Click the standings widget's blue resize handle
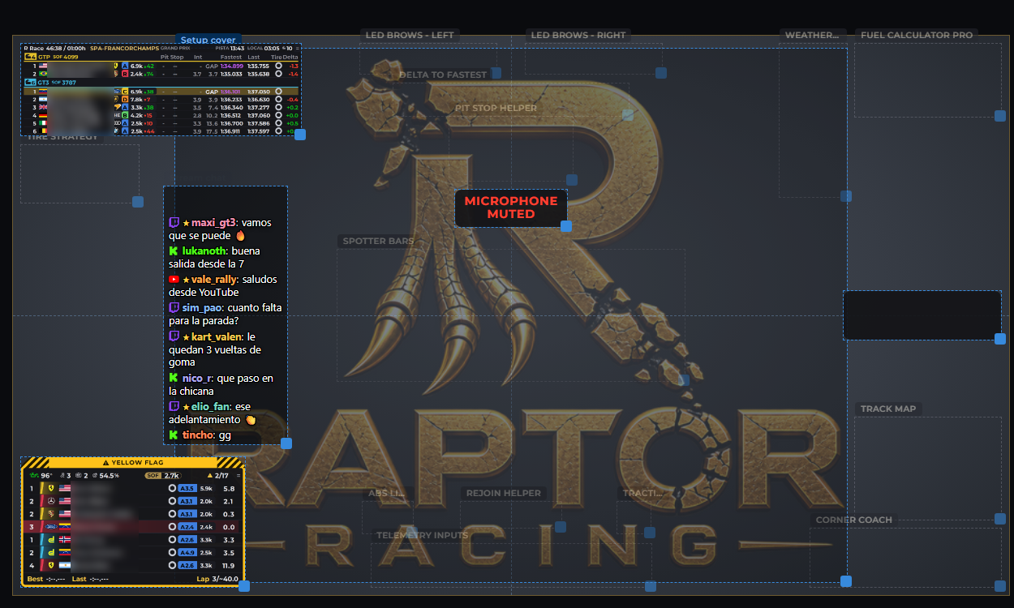The image size is (1014, 608). pyautogui.click(x=300, y=135)
